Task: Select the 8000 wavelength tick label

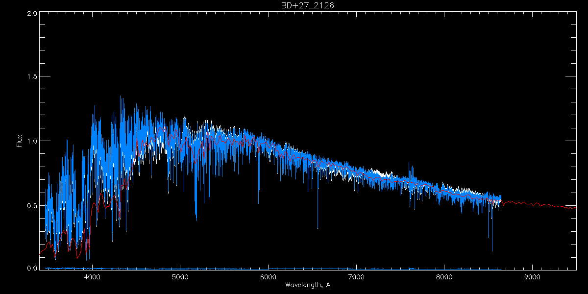Action: [x=444, y=277]
